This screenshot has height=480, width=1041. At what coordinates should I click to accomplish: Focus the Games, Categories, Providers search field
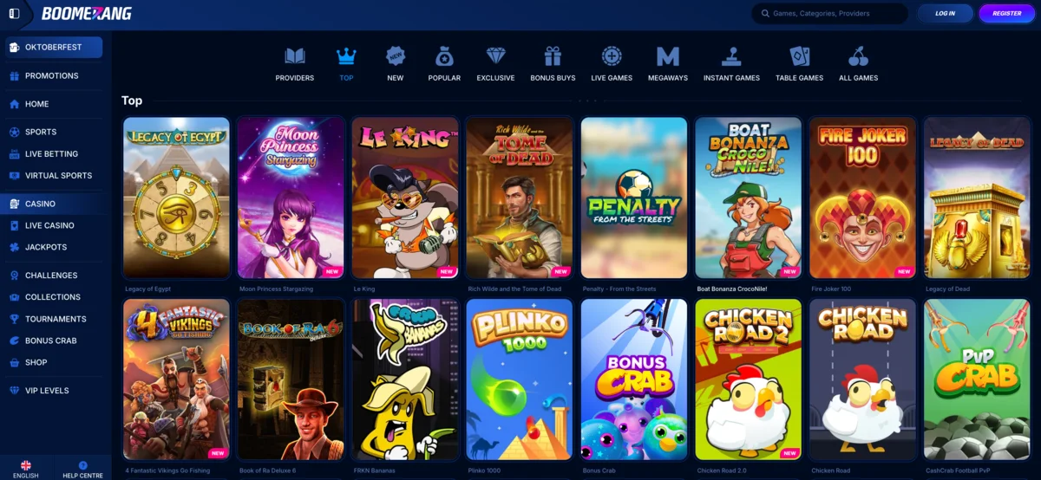click(829, 13)
